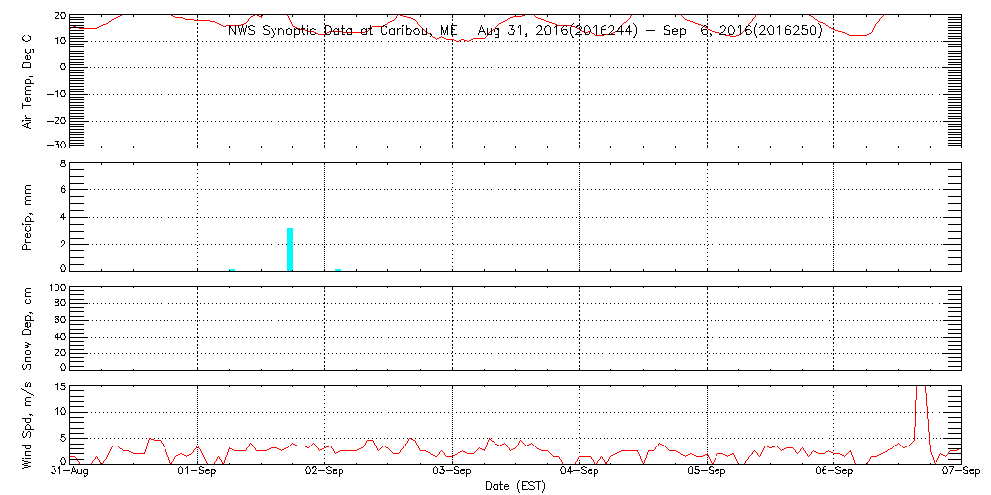Click the tallest cyan precipitation bar
Viewport: 991px width, 495px height.
(x=290, y=248)
